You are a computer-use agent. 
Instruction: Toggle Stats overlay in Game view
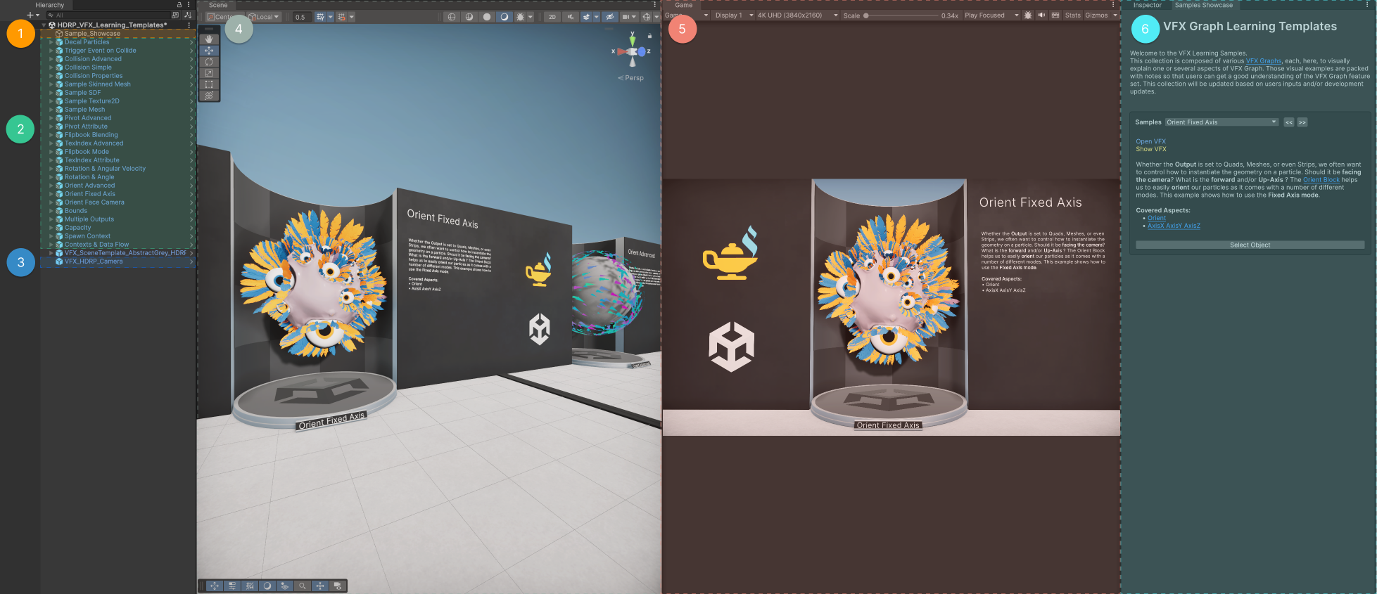click(1072, 15)
